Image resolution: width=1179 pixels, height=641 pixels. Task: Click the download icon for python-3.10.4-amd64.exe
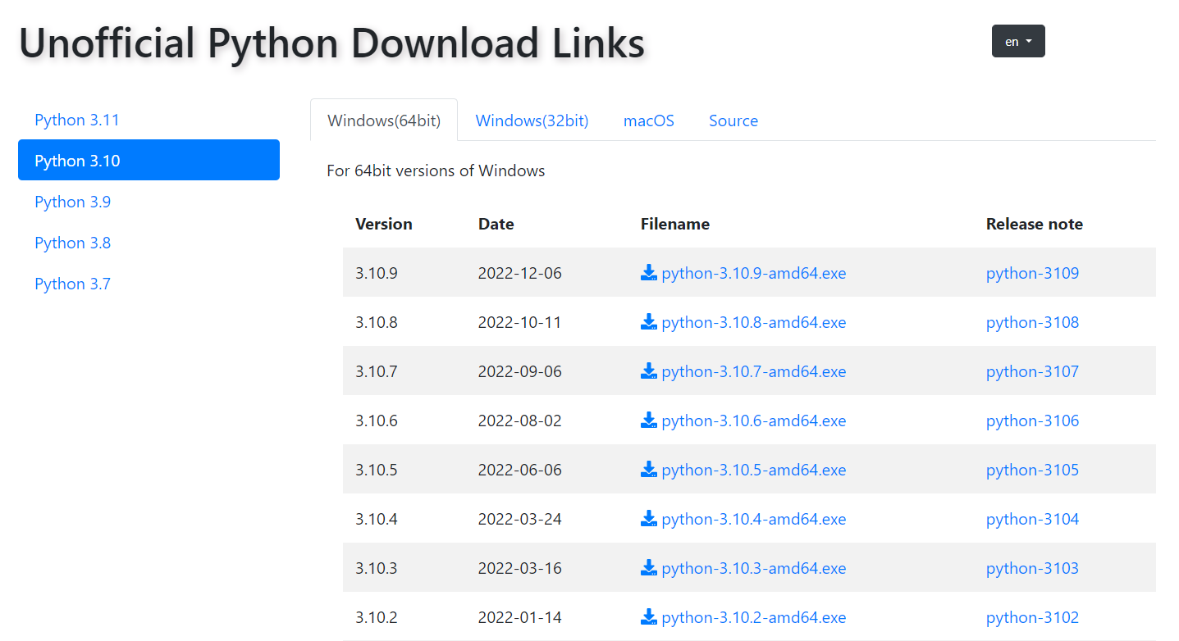648,519
